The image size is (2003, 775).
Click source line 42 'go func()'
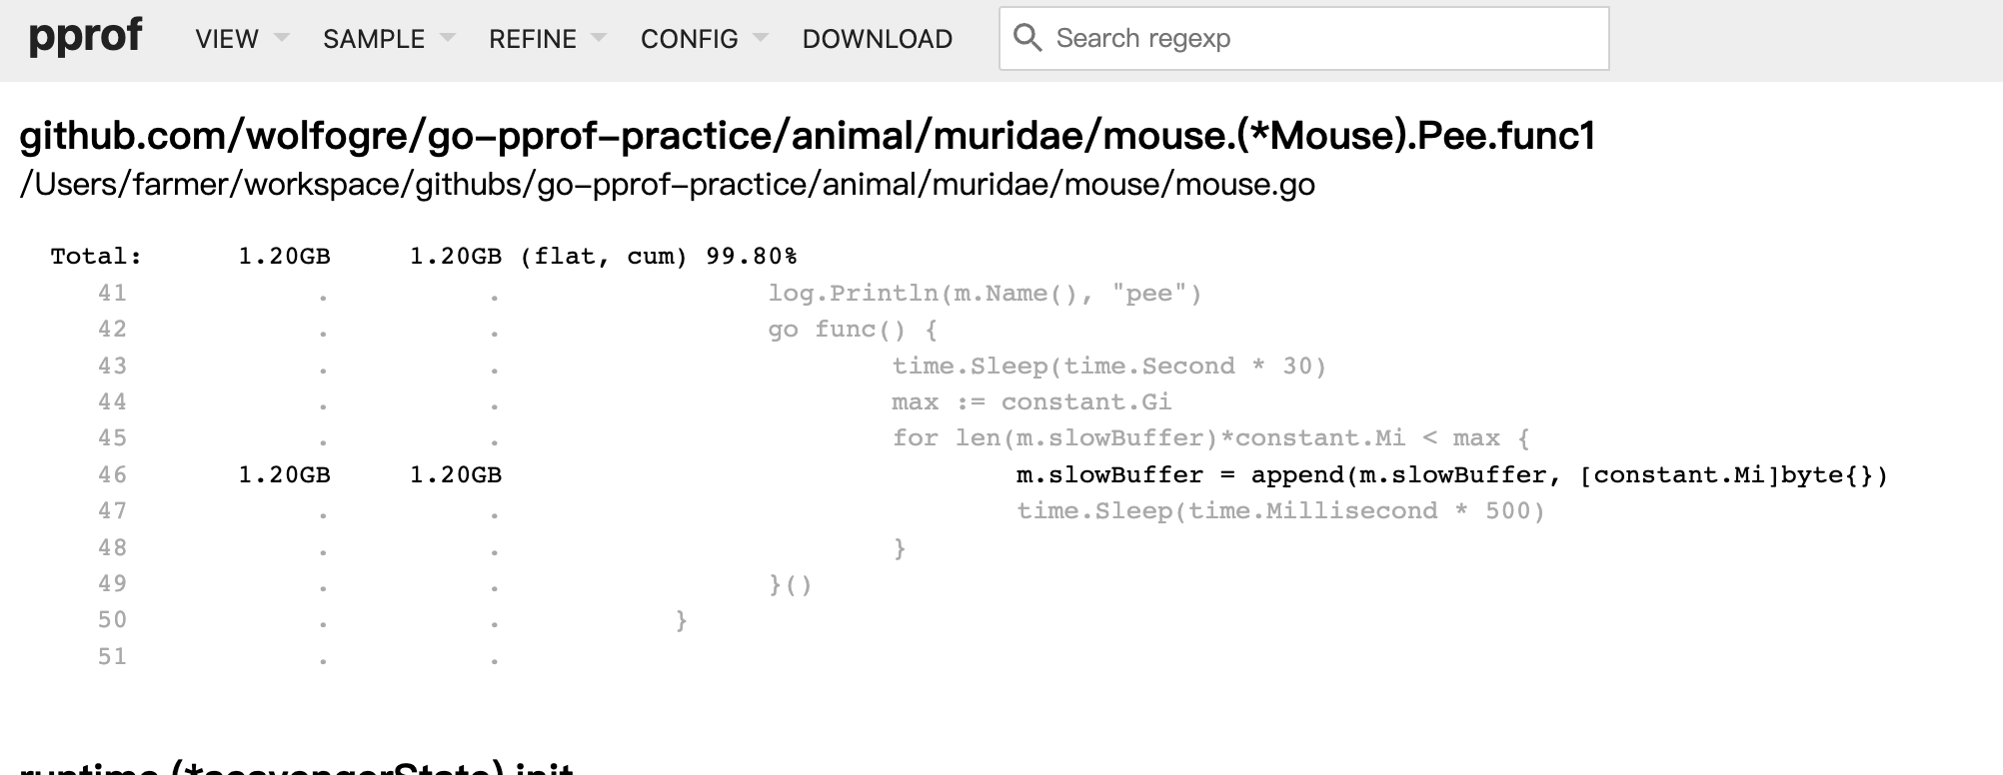(x=852, y=330)
